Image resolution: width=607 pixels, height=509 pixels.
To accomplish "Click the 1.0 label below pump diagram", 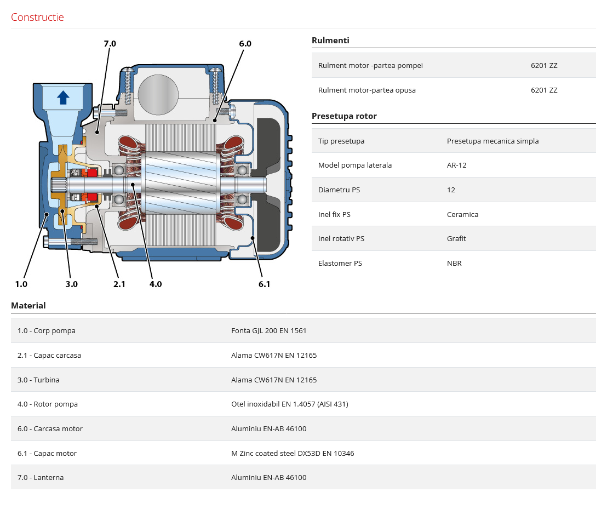I will click(21, 284).
